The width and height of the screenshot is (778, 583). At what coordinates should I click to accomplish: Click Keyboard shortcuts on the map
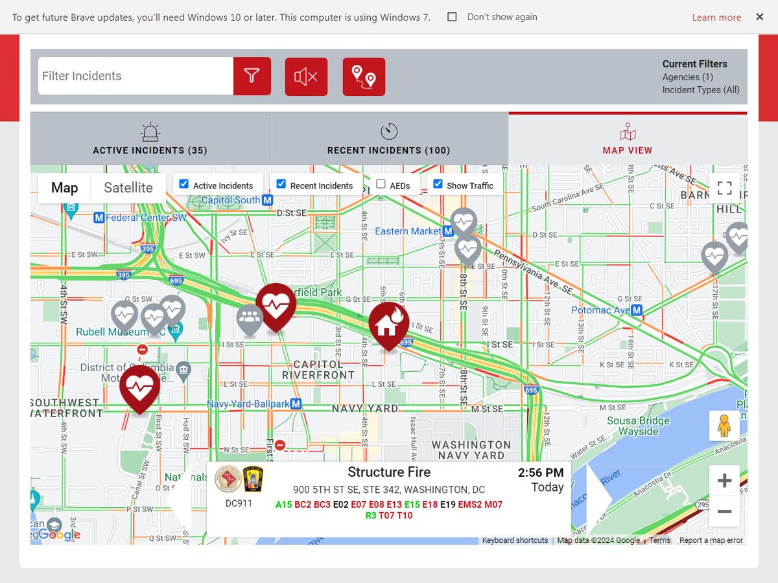point(515,540)
